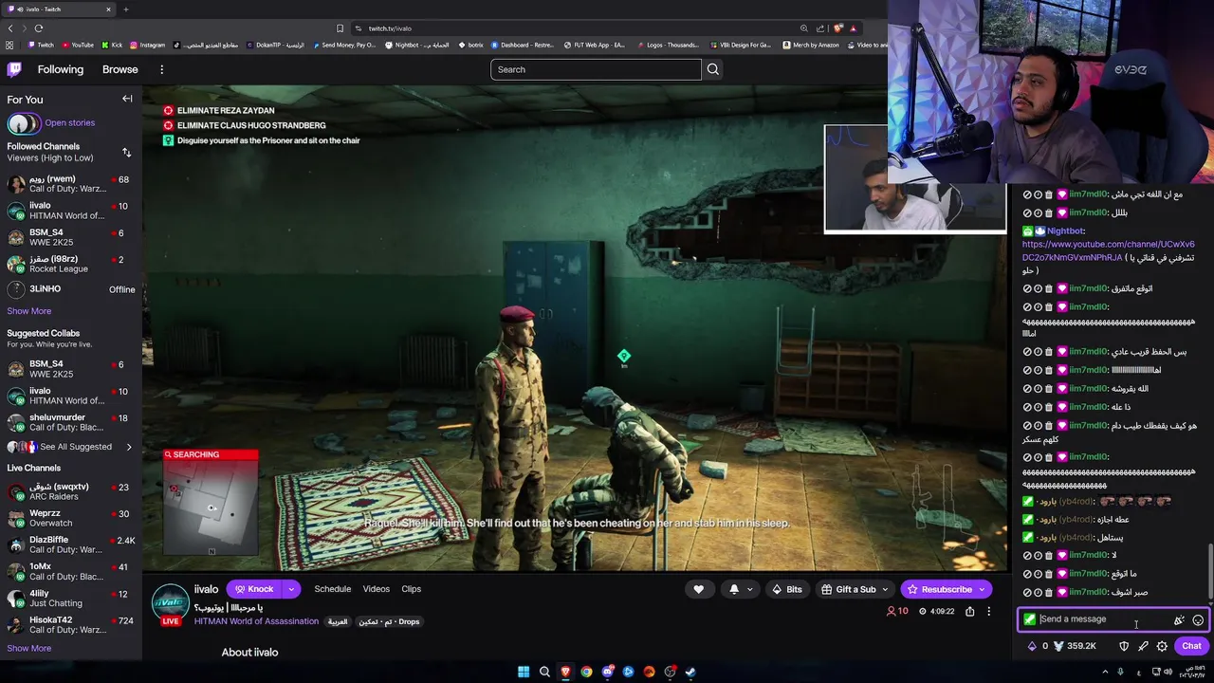Collapse the For You sidebar

(127, 99)
